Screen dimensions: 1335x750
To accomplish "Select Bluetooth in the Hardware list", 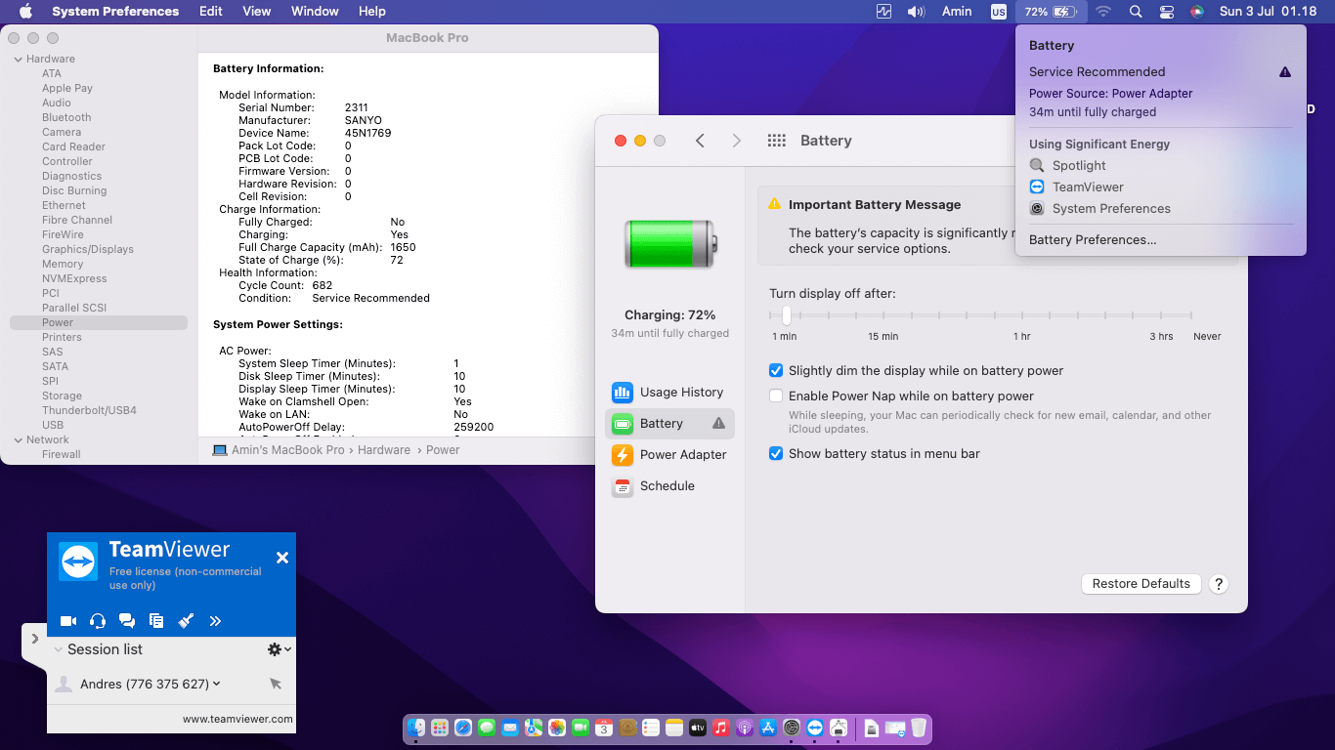I will (66, 117).
